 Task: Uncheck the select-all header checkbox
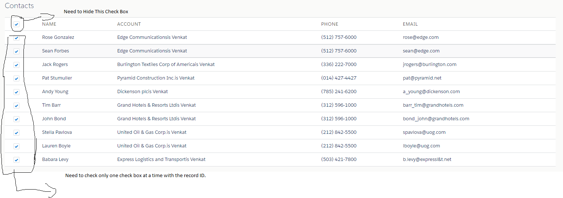click(16, 25)
